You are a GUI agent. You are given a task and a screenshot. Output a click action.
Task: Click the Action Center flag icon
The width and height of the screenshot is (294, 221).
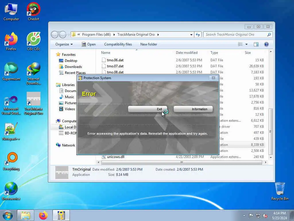[x=251, y=216]
